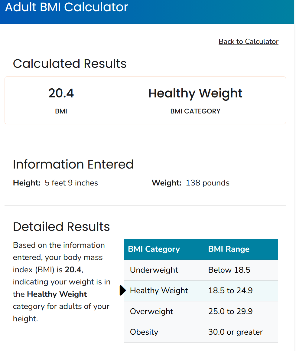Viewport: 296px width, 351px height.
Task: Select the Obesity table row
Action: coord(201,332)
